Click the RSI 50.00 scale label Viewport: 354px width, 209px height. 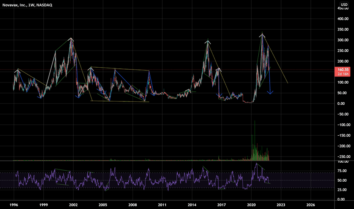point(342,180)
